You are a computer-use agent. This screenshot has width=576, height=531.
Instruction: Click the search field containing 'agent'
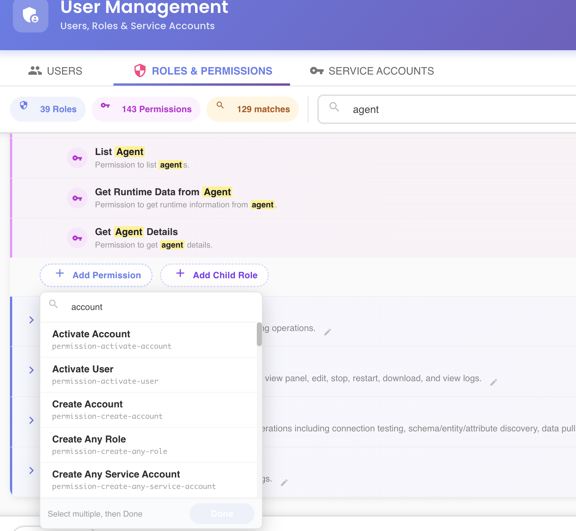pyautogui.click(x=447, y=109)
